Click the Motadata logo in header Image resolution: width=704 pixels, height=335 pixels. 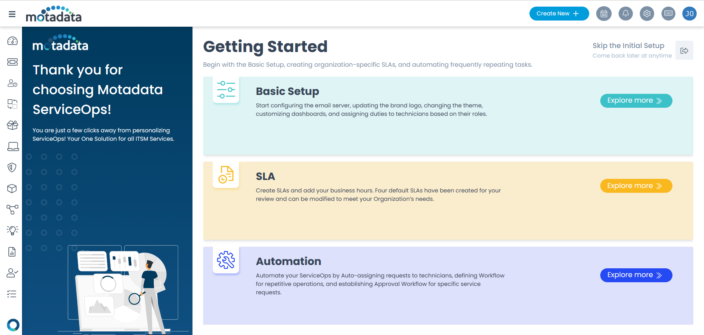(54, 14)
